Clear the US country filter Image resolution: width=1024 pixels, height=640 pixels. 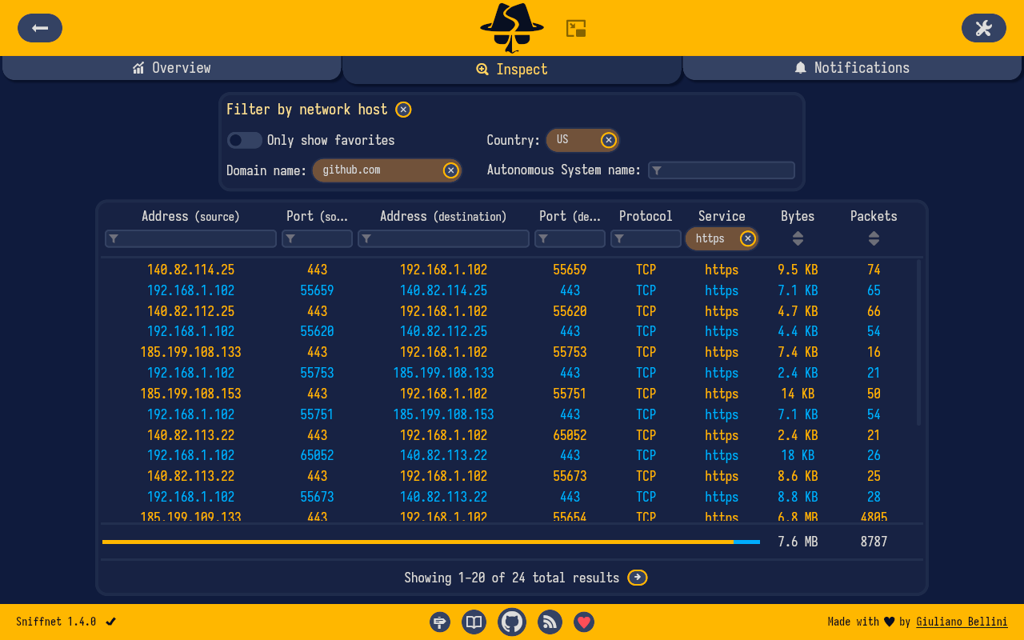coord(608,140)
